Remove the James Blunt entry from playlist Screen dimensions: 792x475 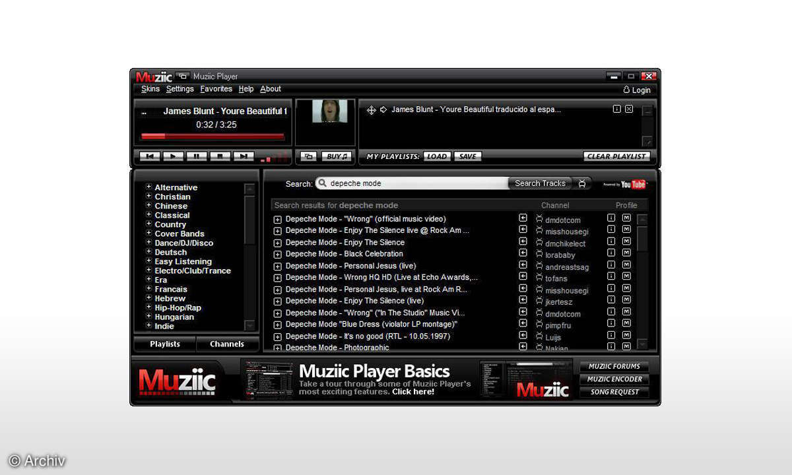tap(629, 109)
